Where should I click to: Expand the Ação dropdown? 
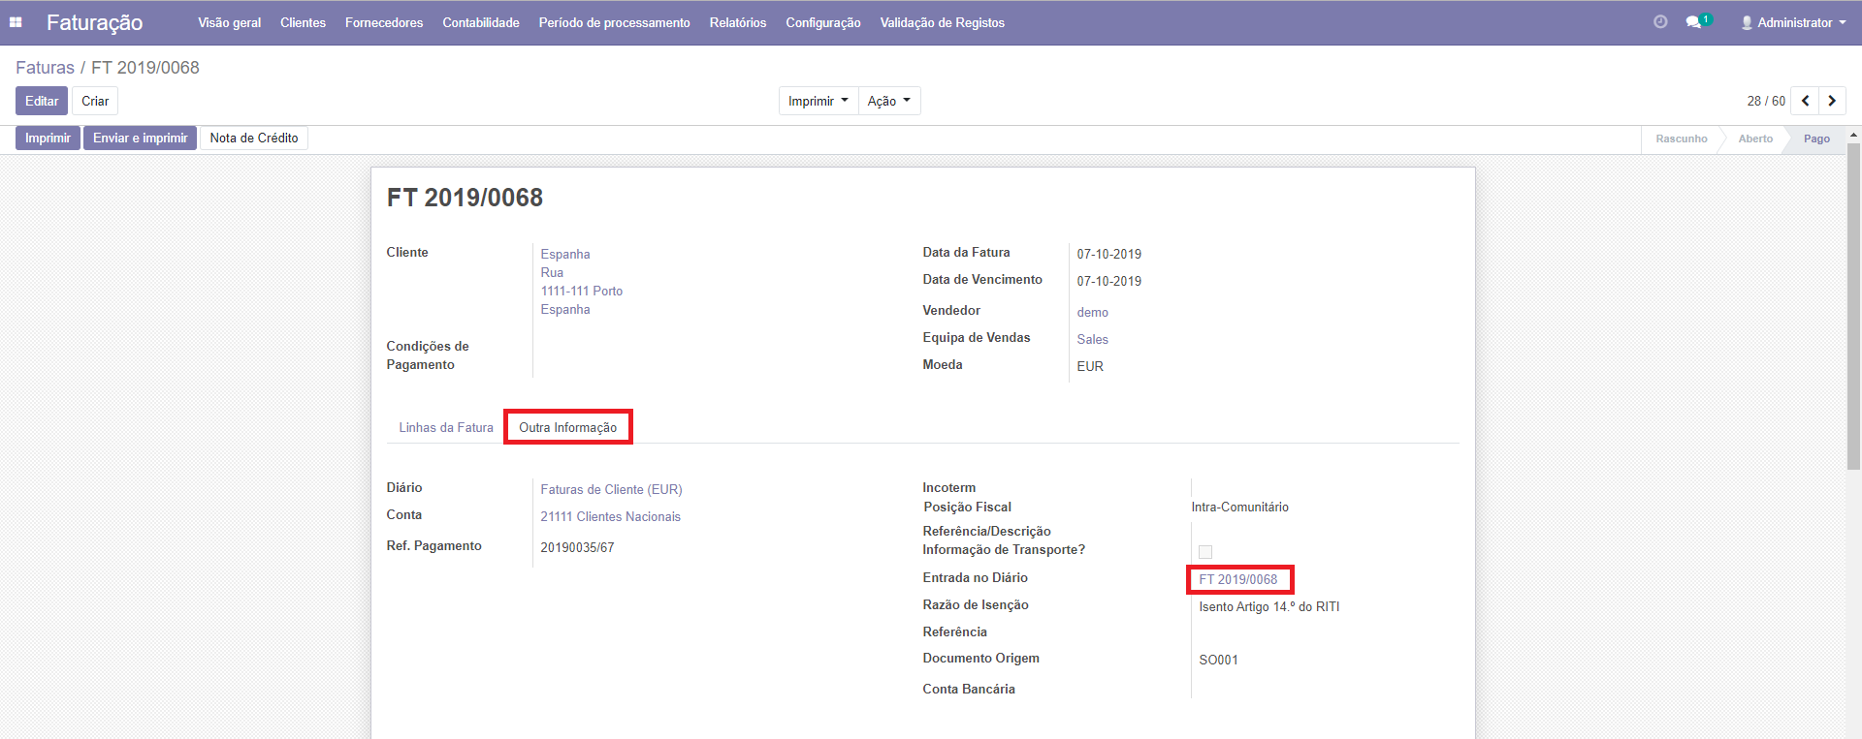point(888,101)
